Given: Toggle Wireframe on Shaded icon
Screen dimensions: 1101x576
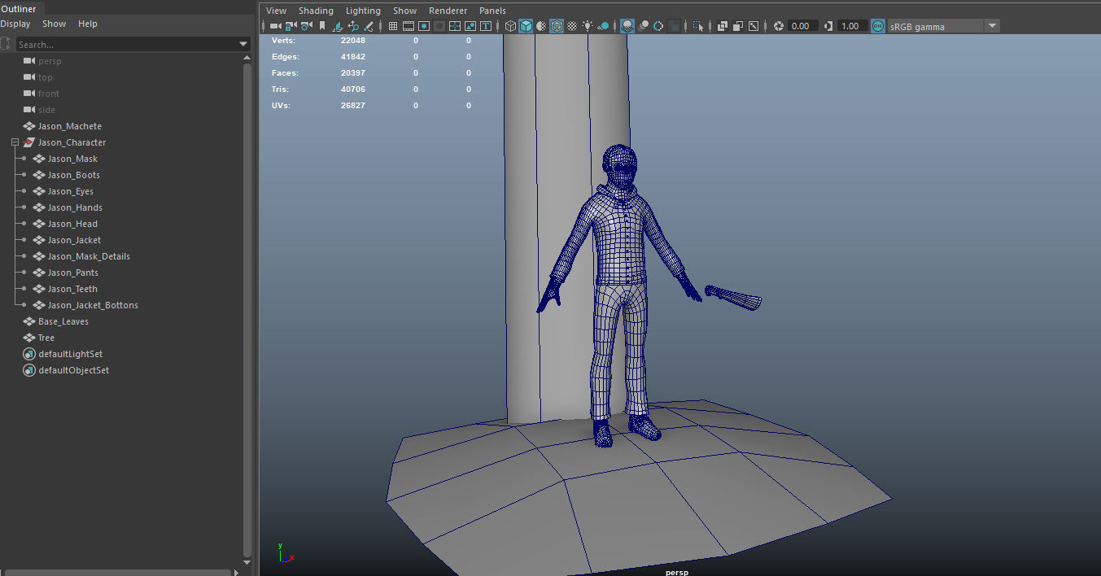Looking at the screenshot, I should point(557,26).
